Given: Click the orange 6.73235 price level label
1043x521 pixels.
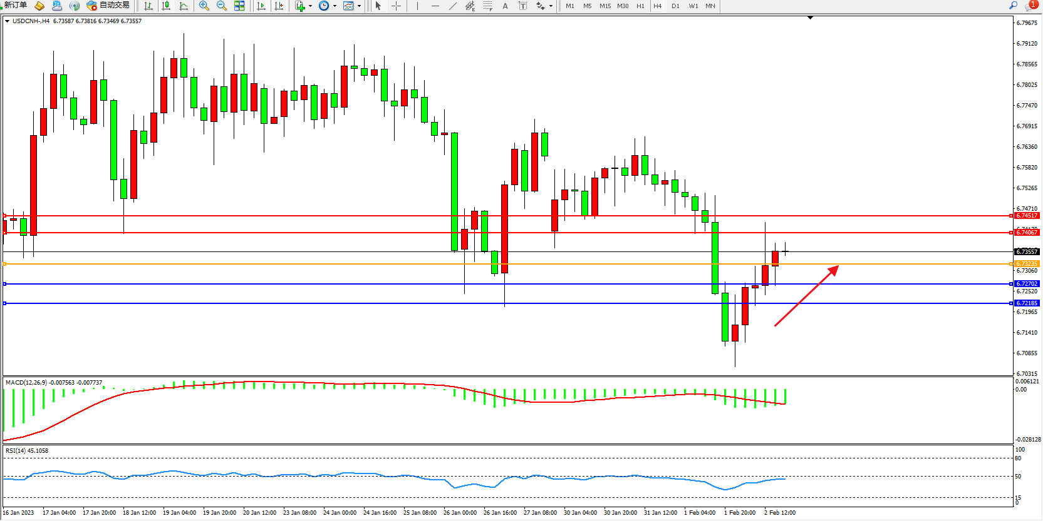Looking at the screenshot, I should coord(1027,264).
